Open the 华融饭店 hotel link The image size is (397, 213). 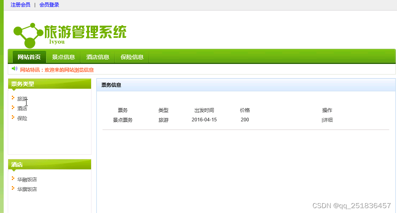[27, 180]
